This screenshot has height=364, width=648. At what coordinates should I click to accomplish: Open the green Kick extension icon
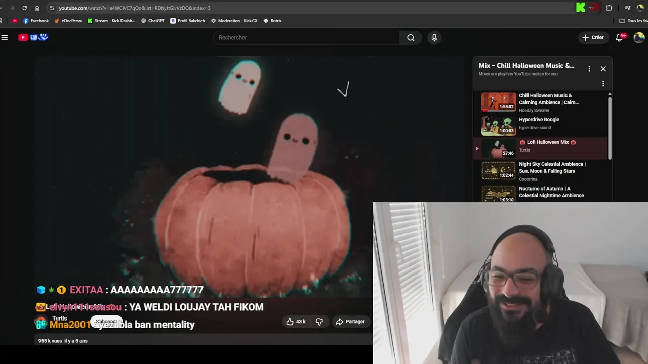[581, 8]
